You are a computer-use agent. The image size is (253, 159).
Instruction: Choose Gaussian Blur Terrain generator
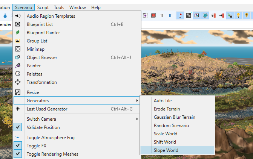(177, 117)
